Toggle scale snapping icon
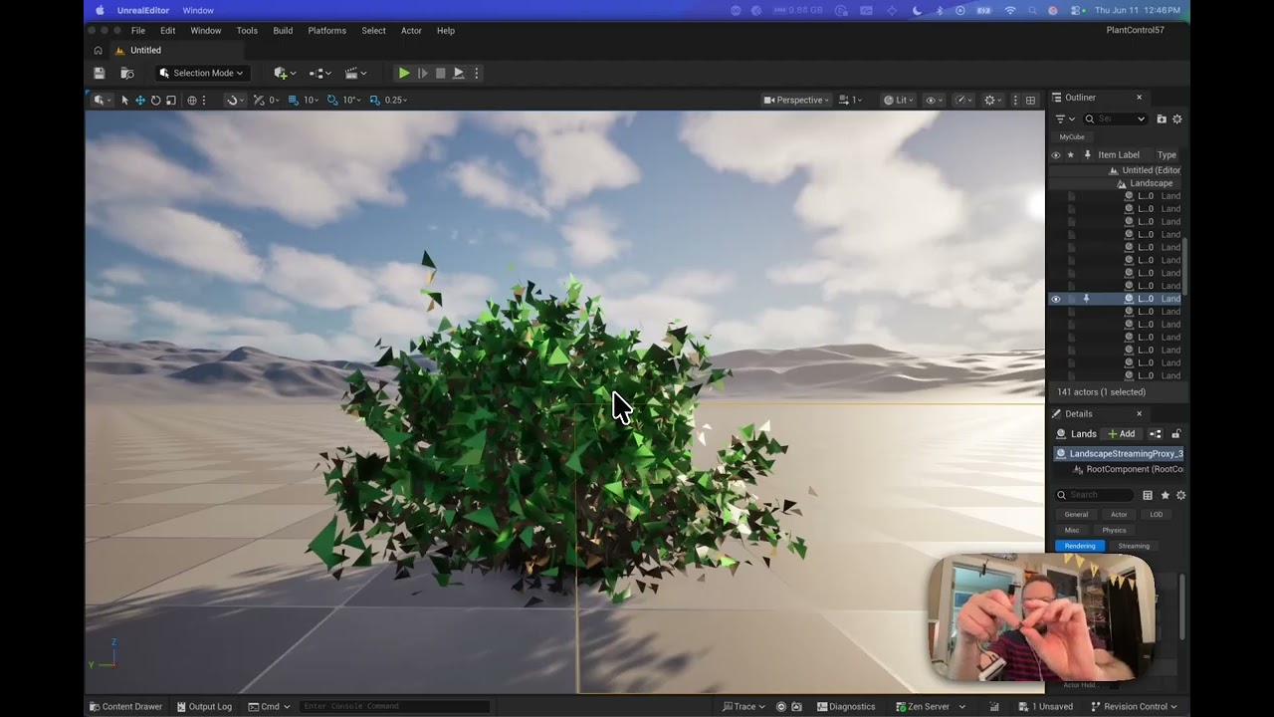 click(x=374, y=100)
